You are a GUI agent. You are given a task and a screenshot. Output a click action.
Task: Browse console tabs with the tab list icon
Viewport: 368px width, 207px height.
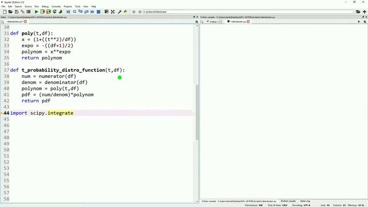202,22
